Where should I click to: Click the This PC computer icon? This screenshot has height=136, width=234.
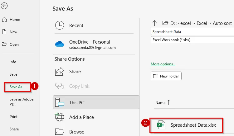(60, 102)
